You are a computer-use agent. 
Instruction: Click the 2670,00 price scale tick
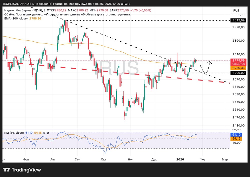[238, 79]
